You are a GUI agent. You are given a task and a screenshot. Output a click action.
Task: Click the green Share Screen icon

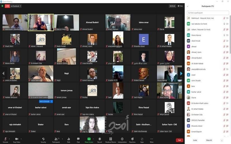[89, 139]
